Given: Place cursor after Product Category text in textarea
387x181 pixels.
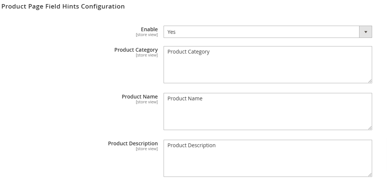Looking at the screenshot, I should [x=210, y=52].
